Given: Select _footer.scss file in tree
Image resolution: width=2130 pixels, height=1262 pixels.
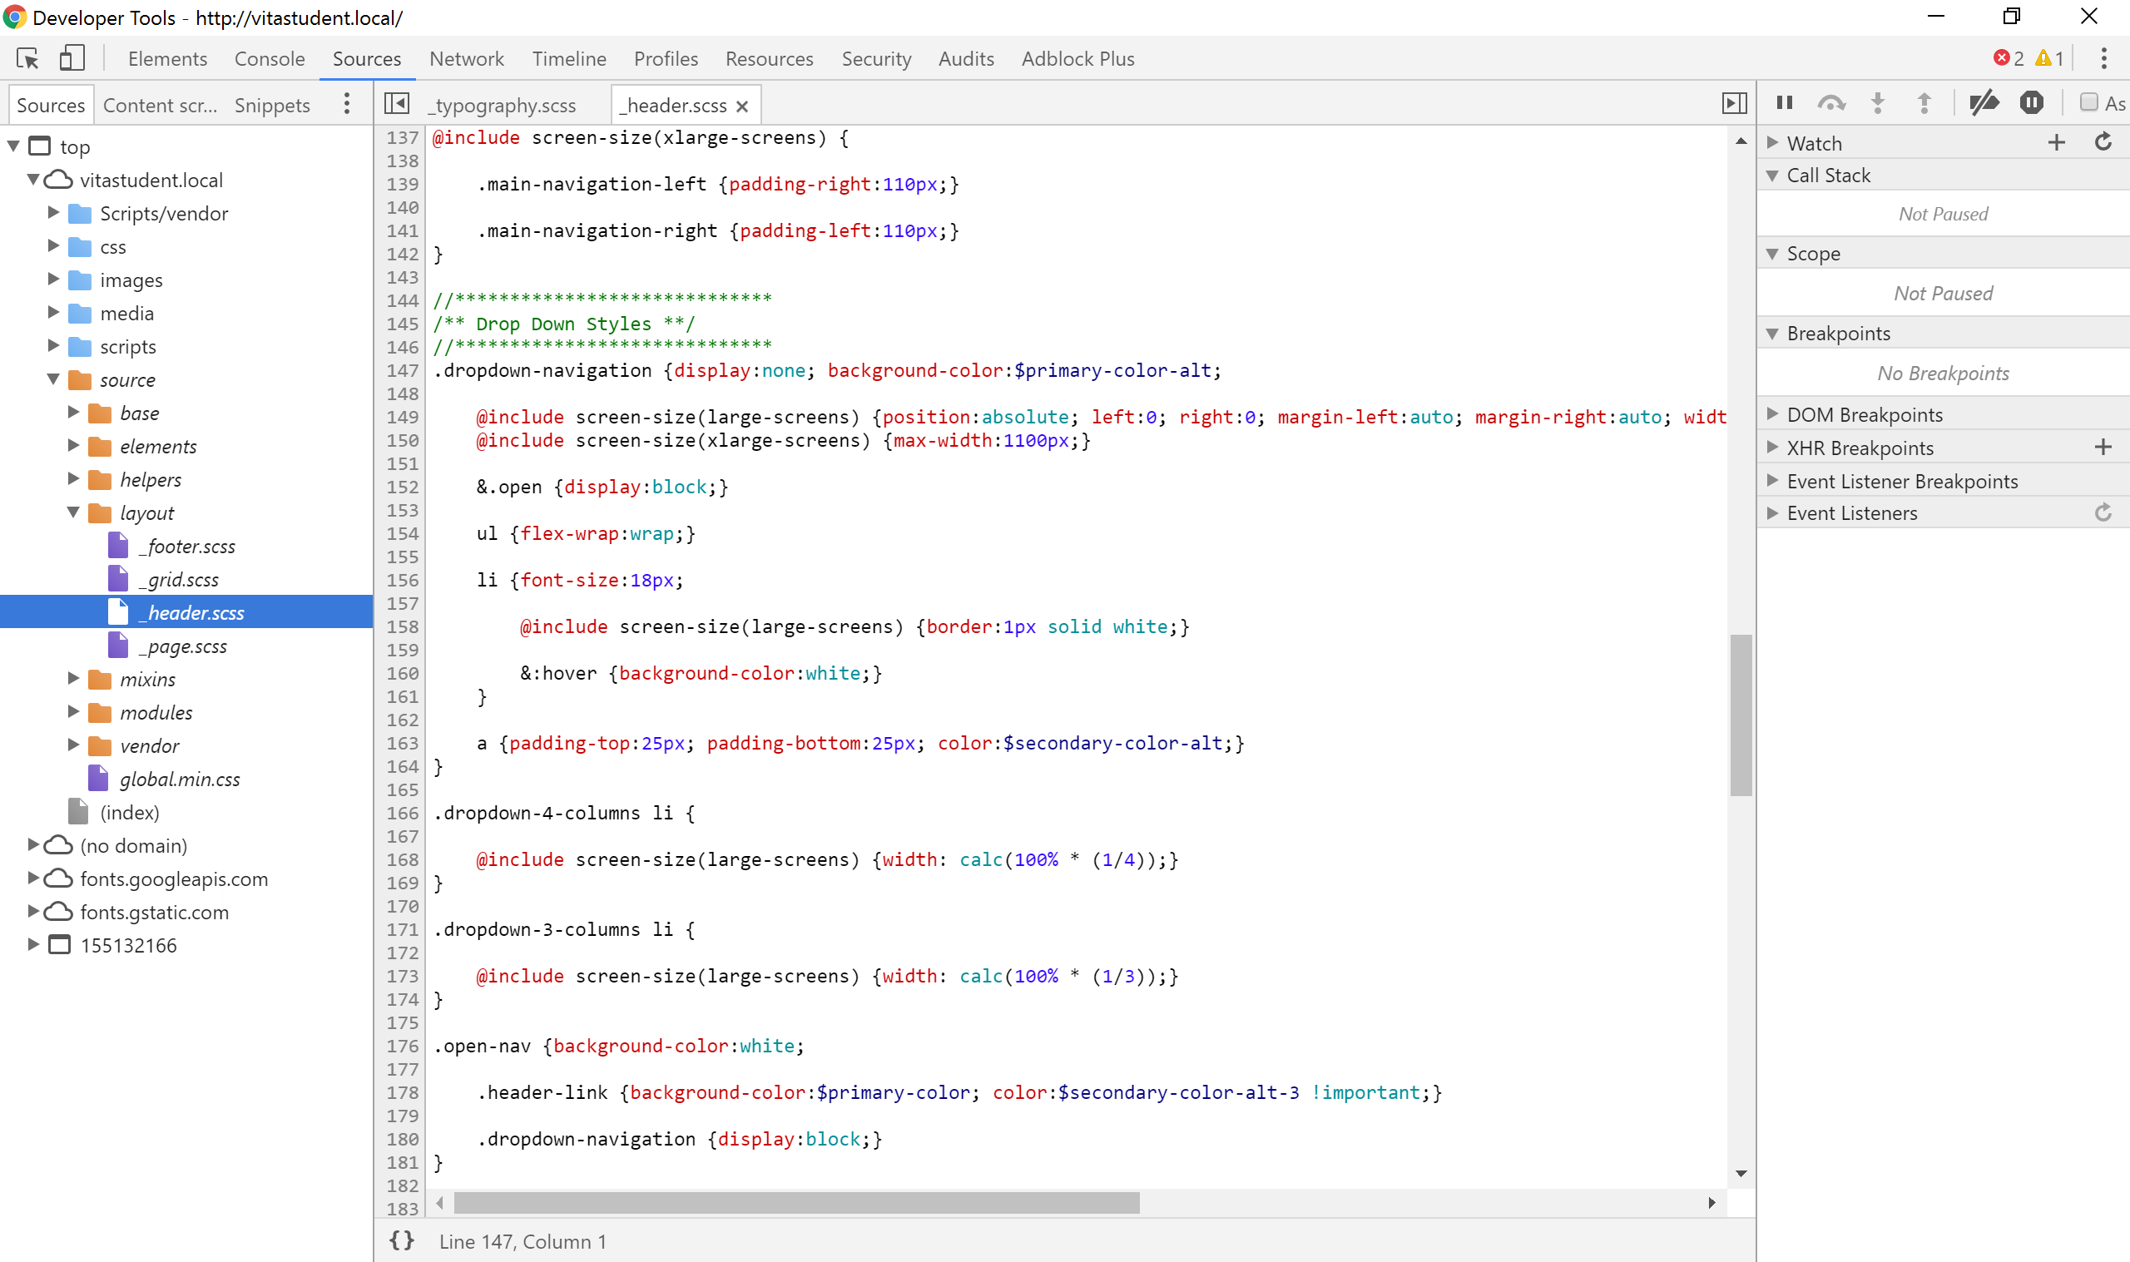Looking at the screenshot, I should (x=187, y=547).
